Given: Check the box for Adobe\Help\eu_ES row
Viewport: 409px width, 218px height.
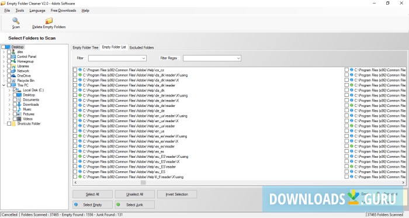Looking at the screenshot, I should [75, 172].
